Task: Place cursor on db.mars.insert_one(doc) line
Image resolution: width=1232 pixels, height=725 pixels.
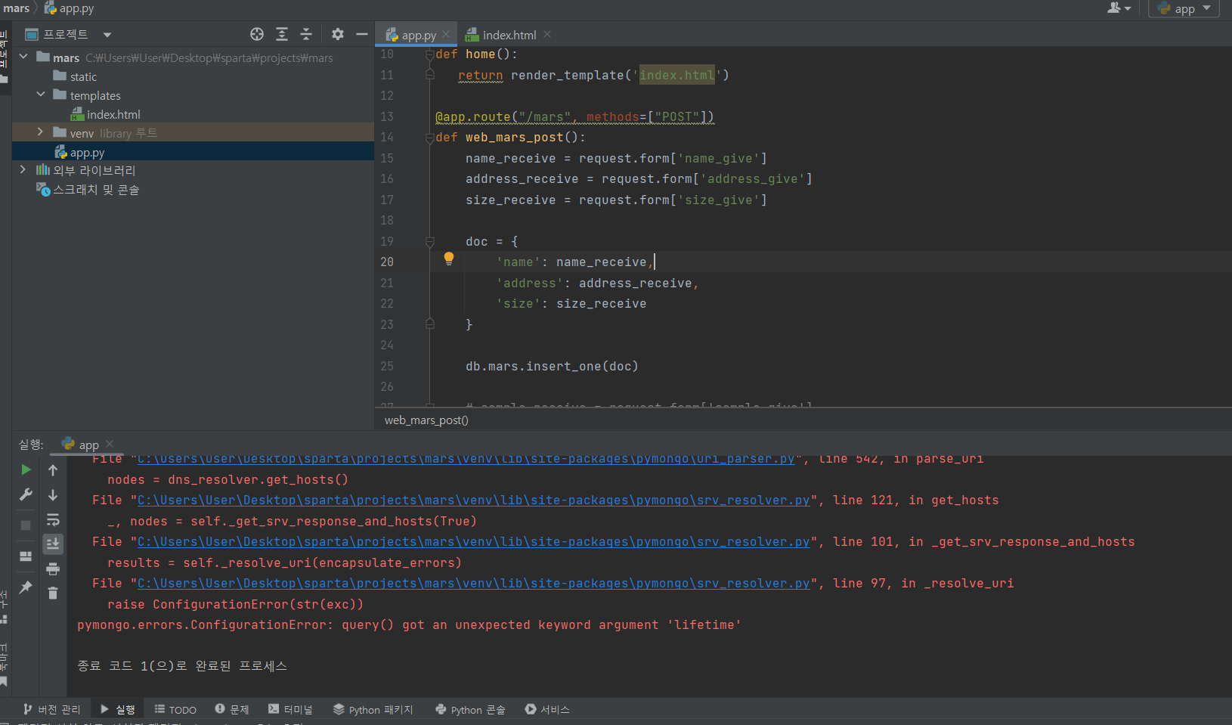Action: 552,366
